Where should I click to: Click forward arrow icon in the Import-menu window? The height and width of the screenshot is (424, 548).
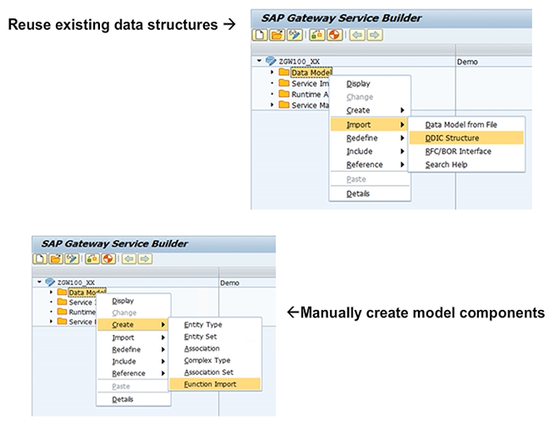click(375, 35)
